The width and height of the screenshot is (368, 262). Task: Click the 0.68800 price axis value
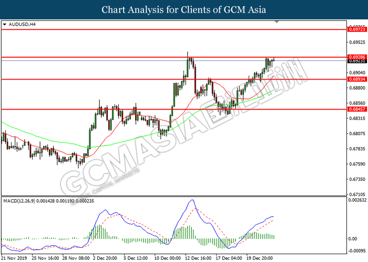pyautogui.click(x=357, y=88)
